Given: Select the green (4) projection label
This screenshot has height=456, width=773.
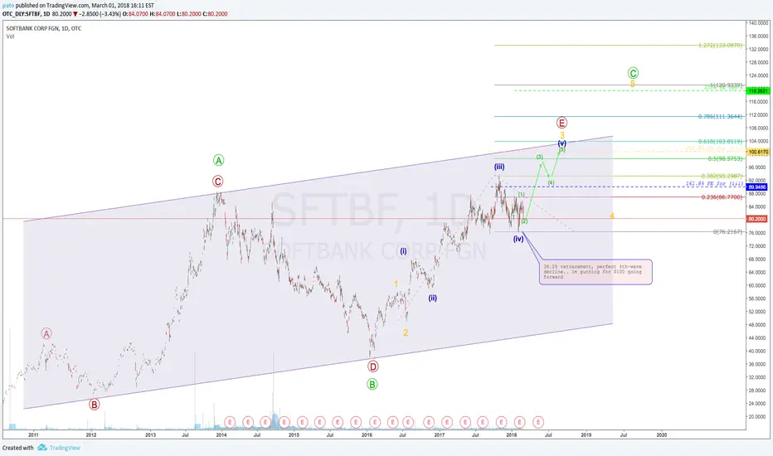Looking at the screenshot, I should (552, 182).
